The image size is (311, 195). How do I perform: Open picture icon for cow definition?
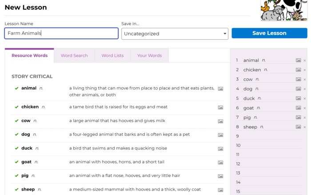(x=220, y=121)
